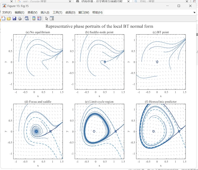Click the circle equilibrium marker in plot (f)

153,131
